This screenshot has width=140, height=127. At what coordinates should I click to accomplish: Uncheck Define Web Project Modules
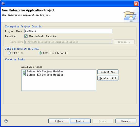tap(24, 71)
